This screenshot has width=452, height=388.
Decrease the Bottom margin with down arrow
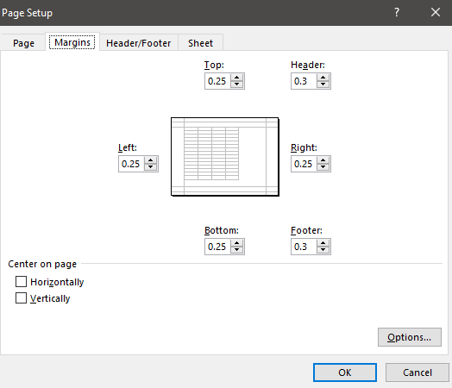point(236,250)
